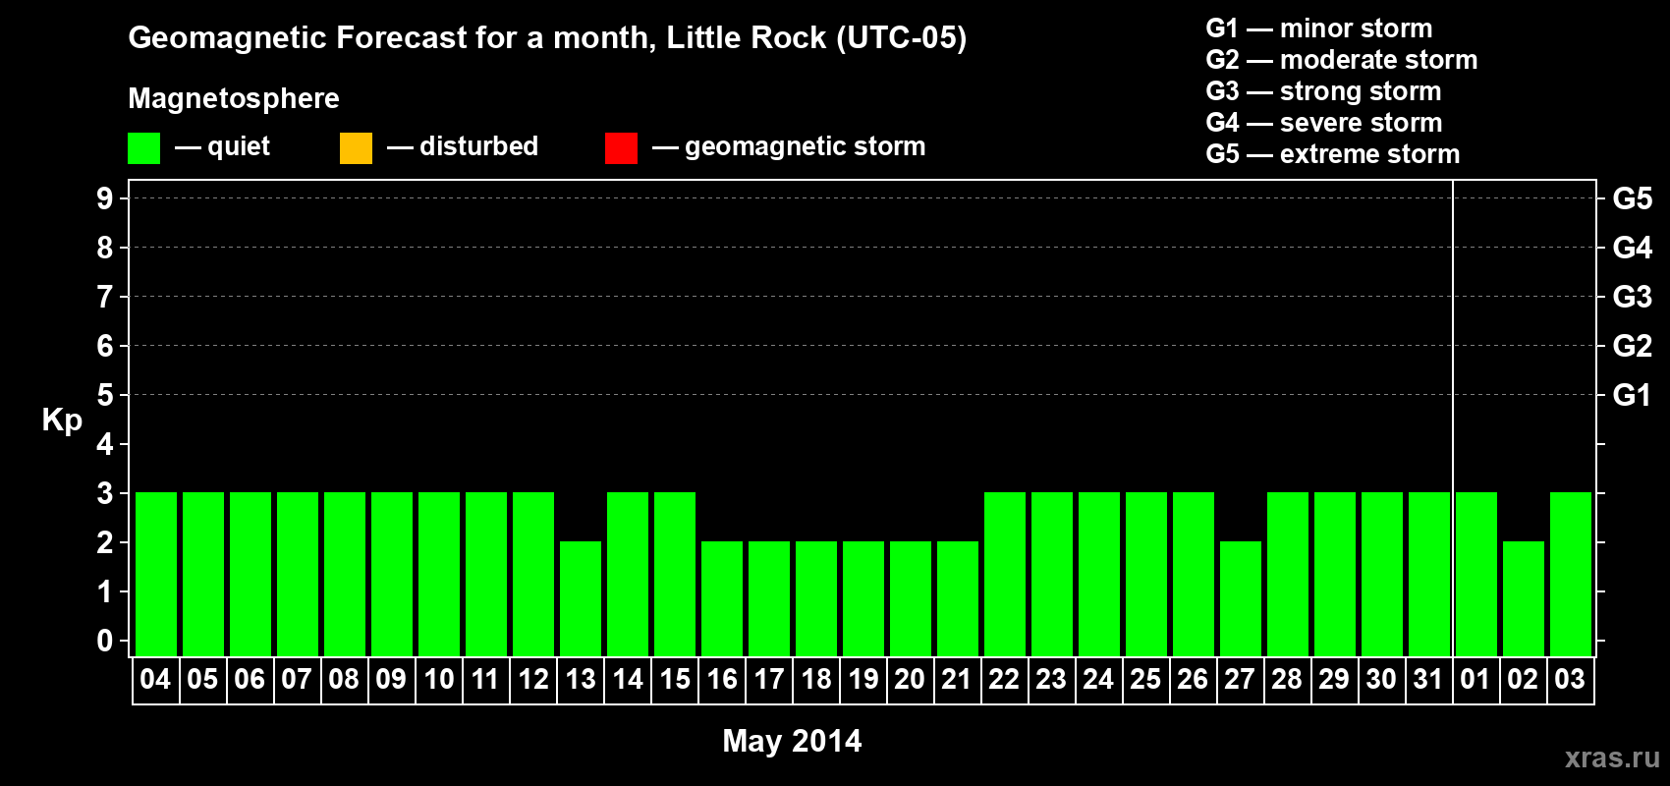Screen dimensions: 1670x786
Task: Select the date label 26
Action: point(1193,679)
